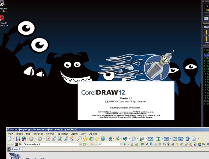Expand the Mail envelope dropdown arrow
Viewport: 209px width, 159px height.
(138, 139)
